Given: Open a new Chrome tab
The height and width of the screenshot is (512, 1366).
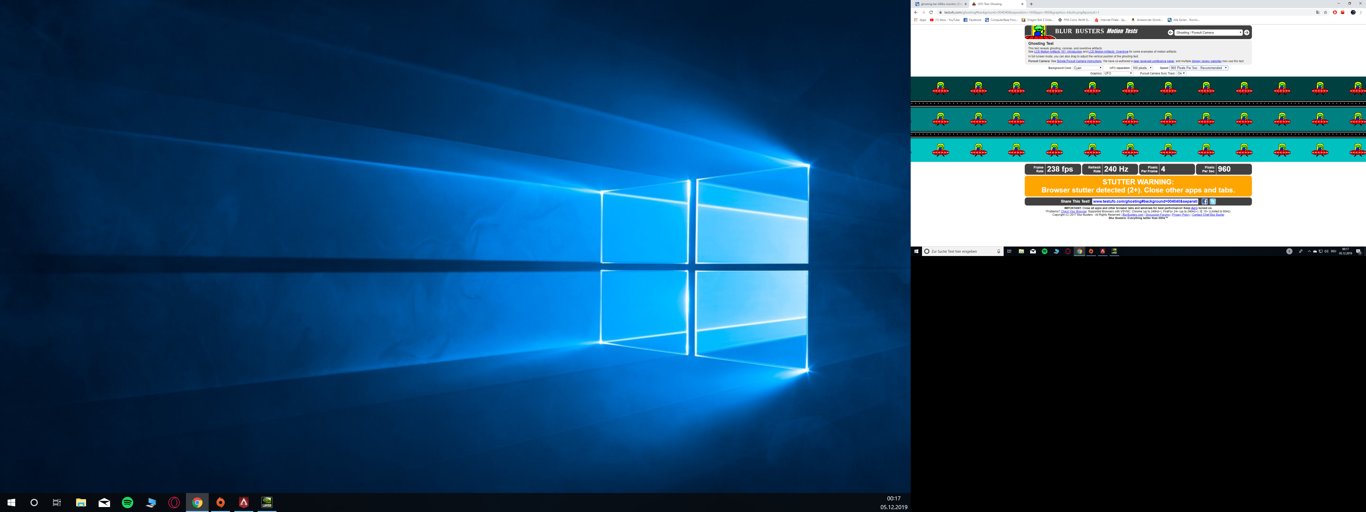Looking at the screenshot, I should [1031, 4].
